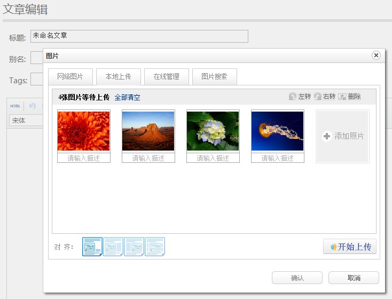Choose the second alignment option icon
This screenshot has width=392, height=299.
coord(113,247)
